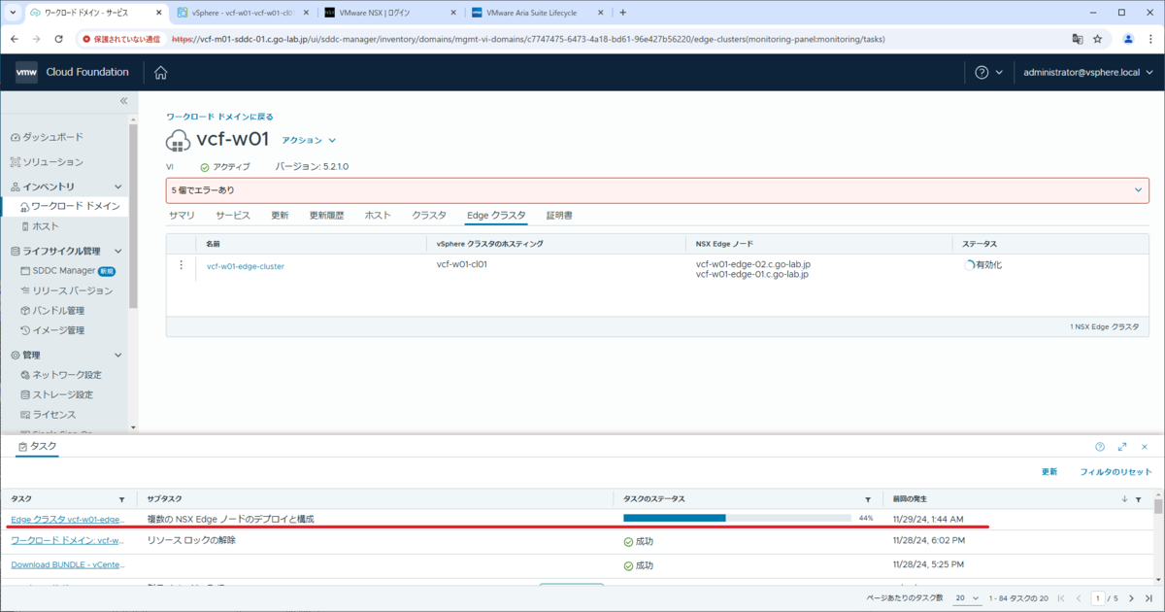This screenshot has height=612, width=1165.
Task: Switch to the 更新履歴 tab
Action: (x=326, y=216)
